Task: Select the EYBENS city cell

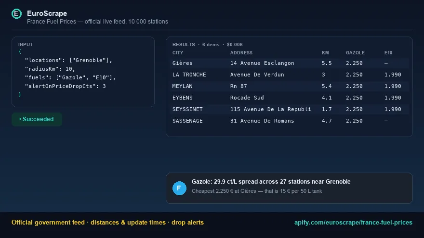Action: pos(183,98)
